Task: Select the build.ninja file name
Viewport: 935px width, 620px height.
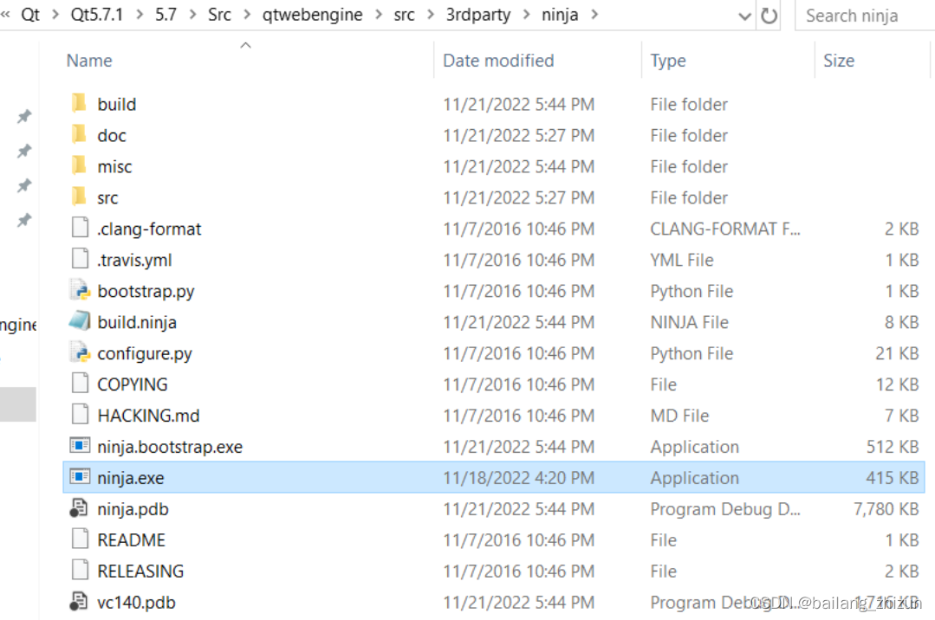Action: coord(137,322)
